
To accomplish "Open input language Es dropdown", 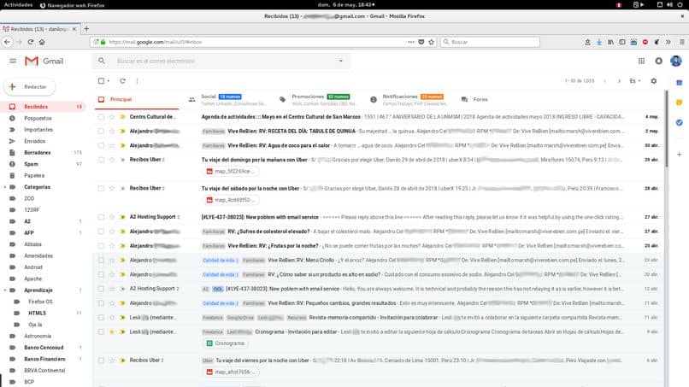I will (x=635, y=81).
